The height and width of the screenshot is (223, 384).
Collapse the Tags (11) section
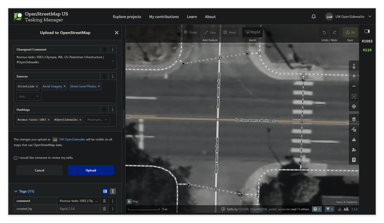tap(15, 191)
